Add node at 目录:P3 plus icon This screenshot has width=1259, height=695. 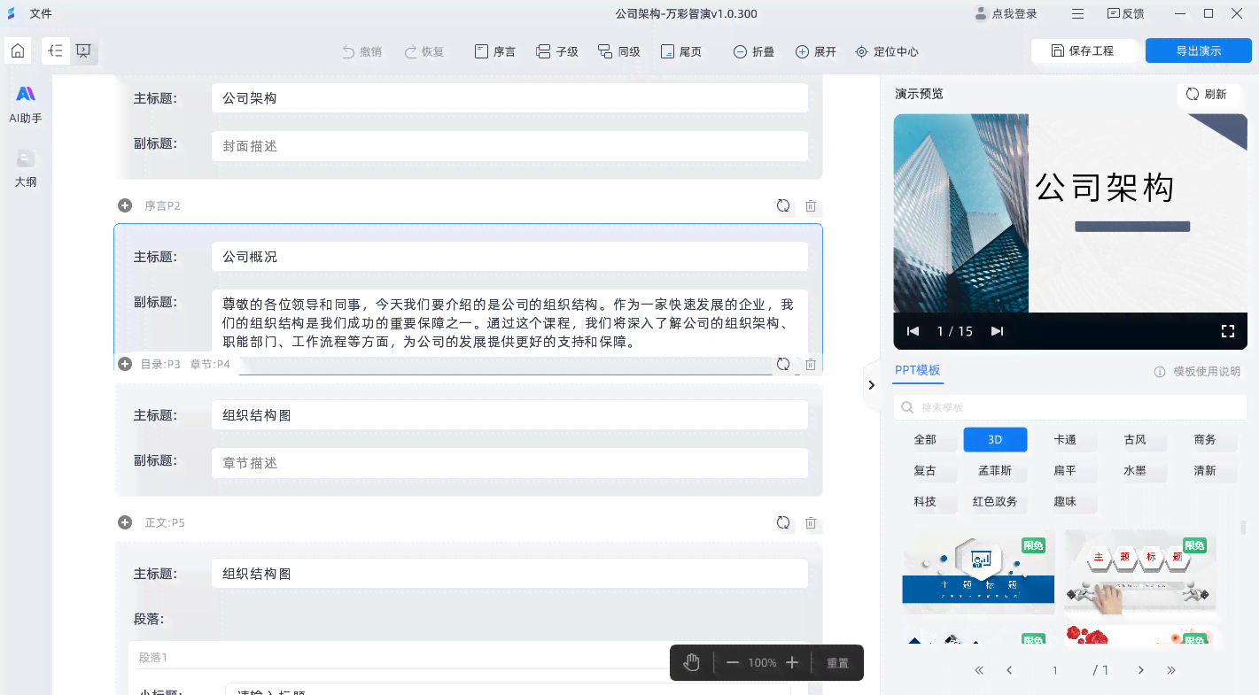click(125, 364)
